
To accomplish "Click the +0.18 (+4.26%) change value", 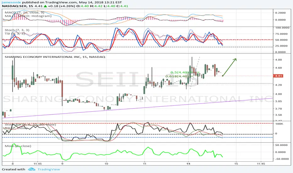I will [62, 6].
